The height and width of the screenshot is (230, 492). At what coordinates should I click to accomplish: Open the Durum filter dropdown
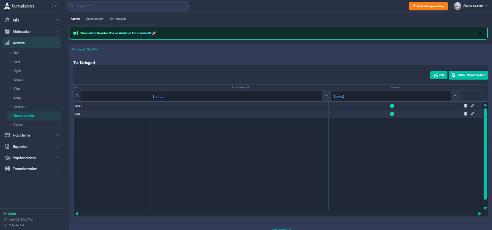pos(455,96)
